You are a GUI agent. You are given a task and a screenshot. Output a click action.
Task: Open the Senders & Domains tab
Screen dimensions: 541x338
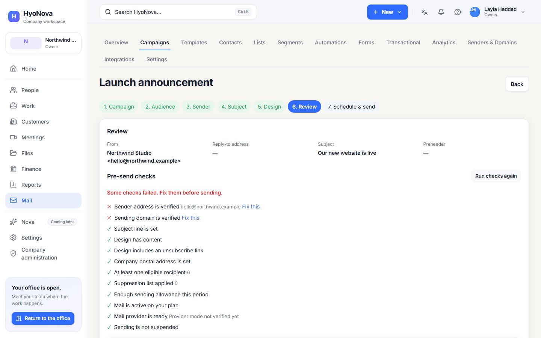492,42
